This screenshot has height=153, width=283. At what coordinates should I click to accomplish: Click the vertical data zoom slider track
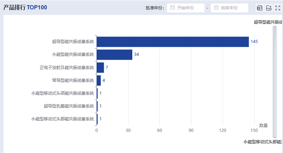(x=275, y=82)
